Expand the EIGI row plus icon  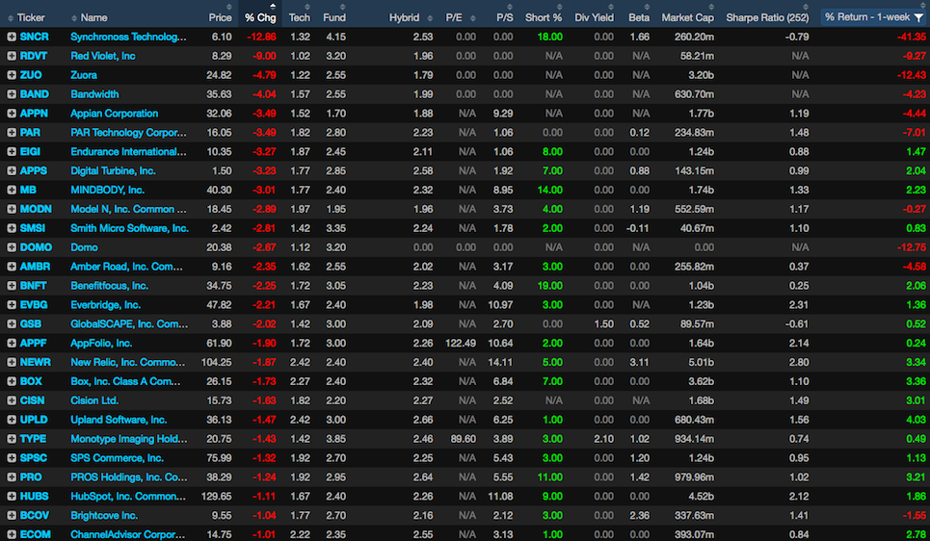[12, 152]
